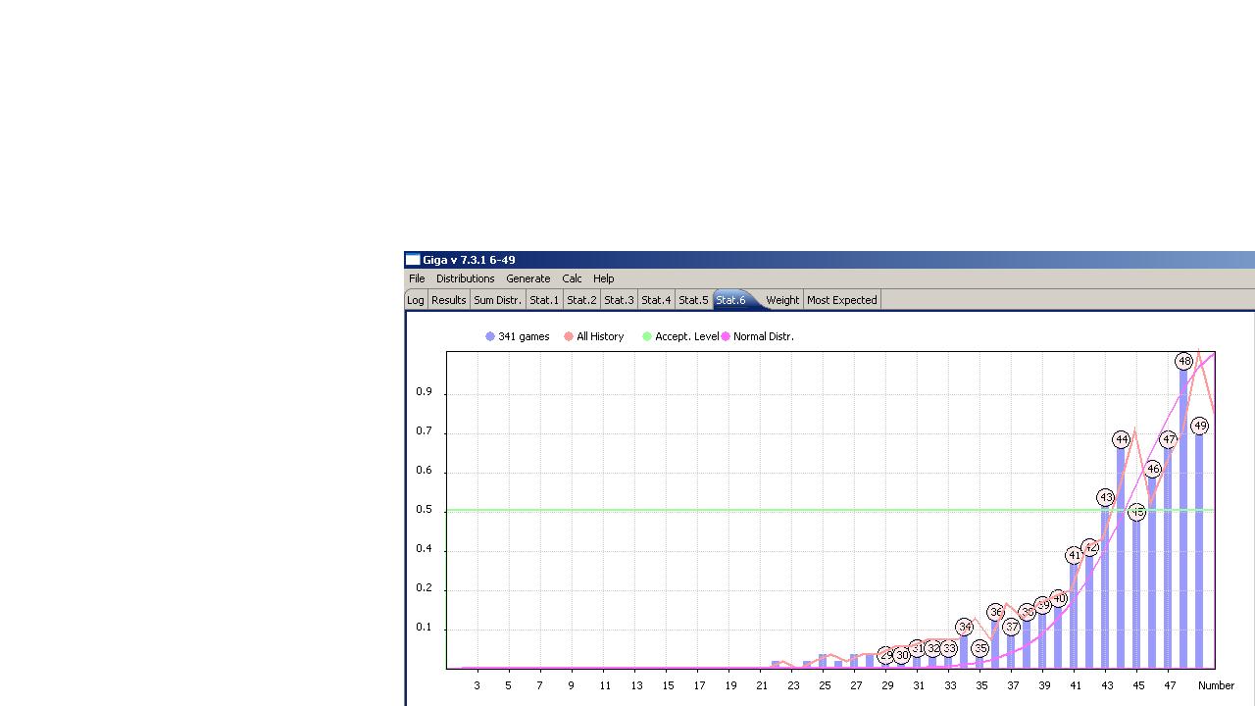Click the green 'Accept. Level' legend marker
The width and height of the screenshot is (1255, 706).
point(647,336)
